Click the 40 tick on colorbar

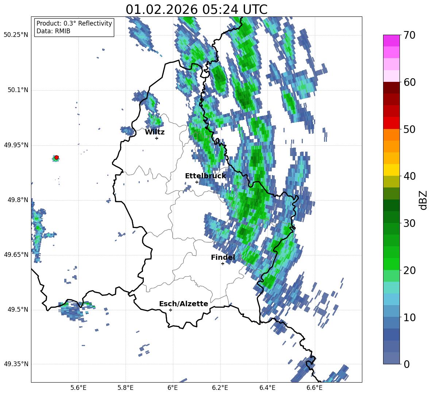point(410,176)
